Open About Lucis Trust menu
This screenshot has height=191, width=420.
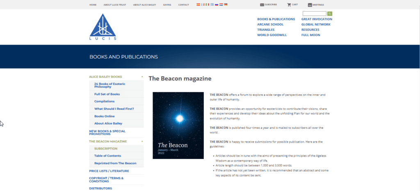click(x=115, y=5)
